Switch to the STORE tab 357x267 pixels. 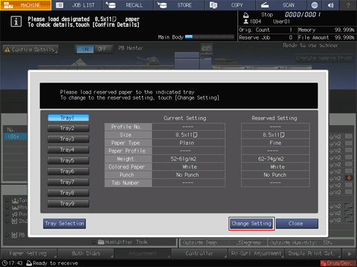click(x=179, y=5)
